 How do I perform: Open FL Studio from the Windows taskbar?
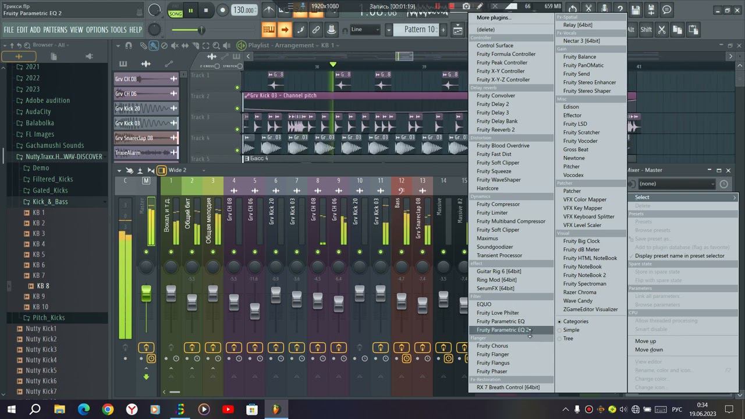[276, 410]
